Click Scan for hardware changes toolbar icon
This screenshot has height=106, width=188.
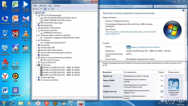click(x=53, y=9)
